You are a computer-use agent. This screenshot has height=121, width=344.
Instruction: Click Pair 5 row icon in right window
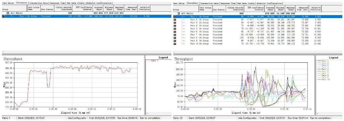(x=175, y=29)
